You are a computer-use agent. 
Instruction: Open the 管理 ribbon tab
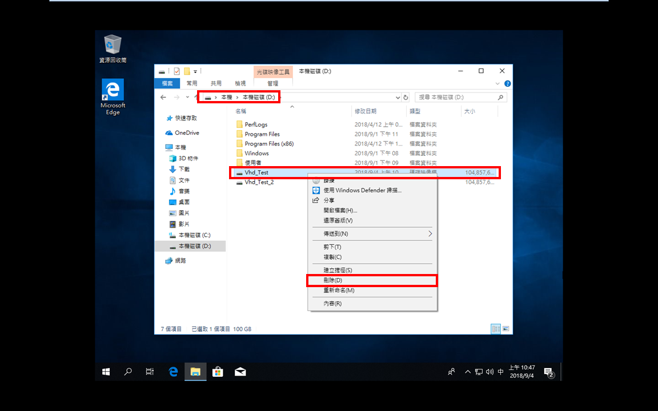pos(273,83)
